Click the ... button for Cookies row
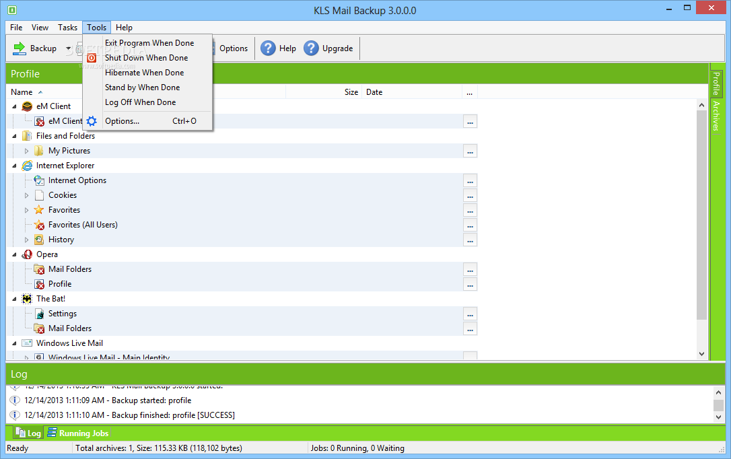The image size is (731, 459). tap(470, 196)
